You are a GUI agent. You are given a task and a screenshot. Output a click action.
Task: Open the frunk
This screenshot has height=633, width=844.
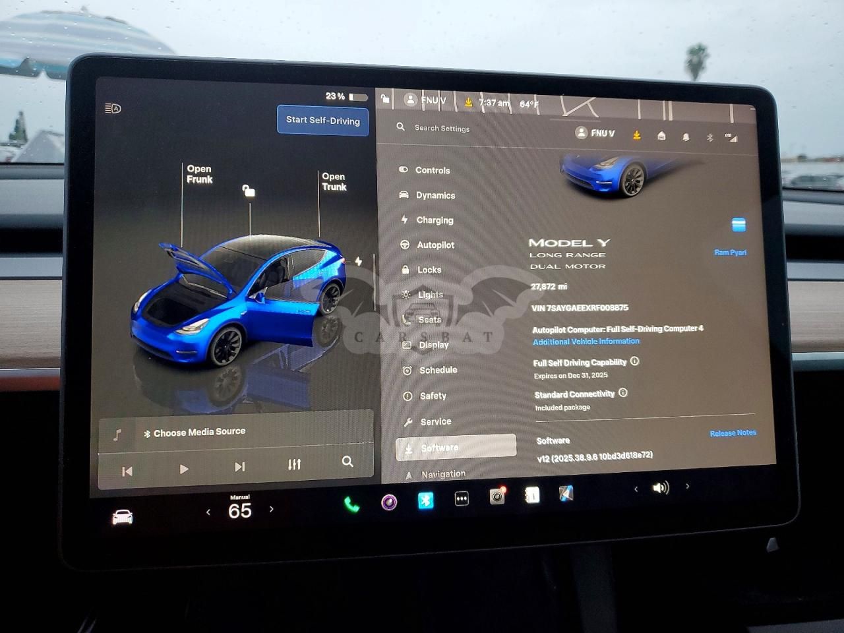click(199, 174)
